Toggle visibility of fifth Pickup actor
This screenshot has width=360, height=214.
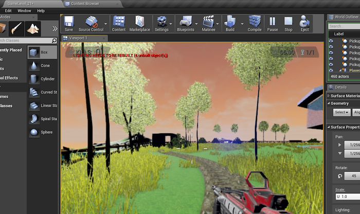[x=331, y=64]
